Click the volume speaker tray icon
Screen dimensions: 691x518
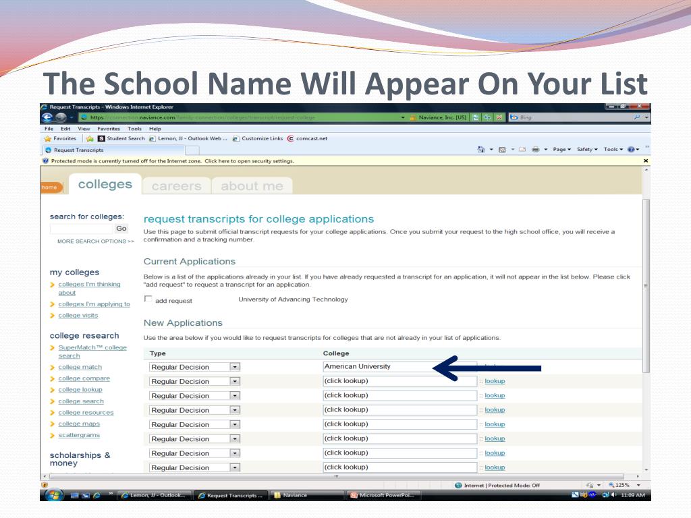(613, 495)
